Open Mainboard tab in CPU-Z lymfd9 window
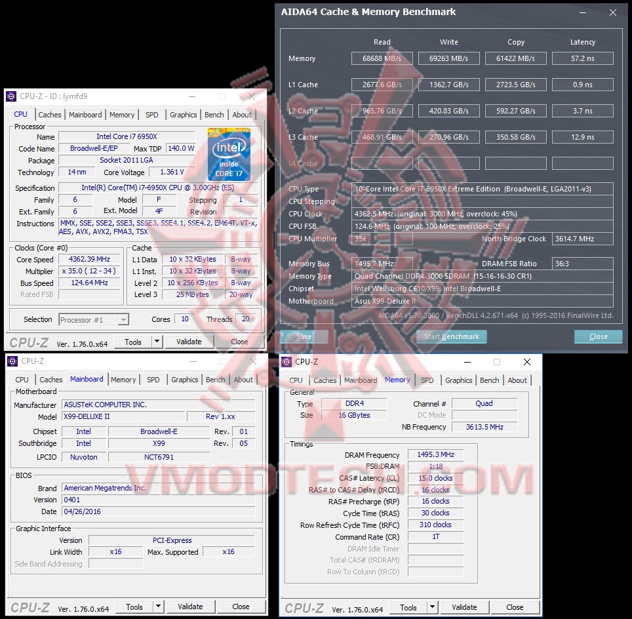632x619 pixels. [x=85, y=115]
